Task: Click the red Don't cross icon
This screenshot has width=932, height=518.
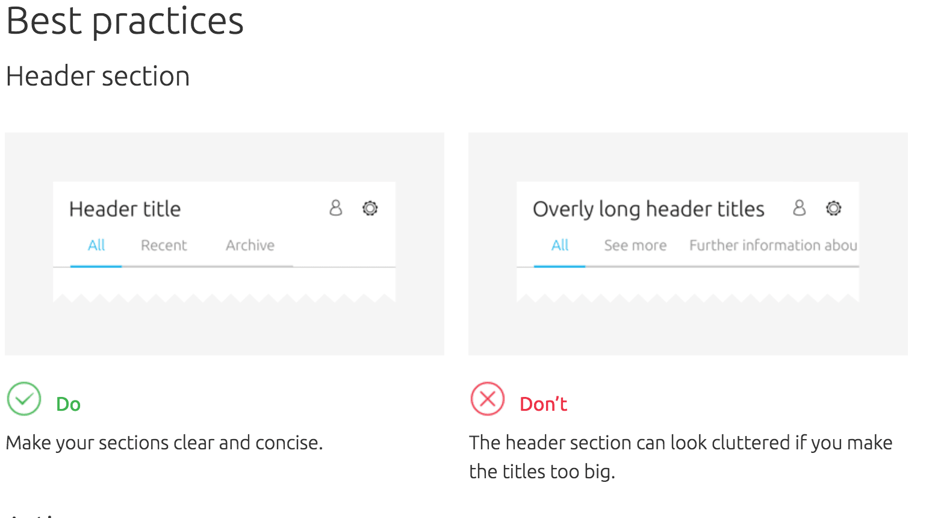Action: (488, 399)
